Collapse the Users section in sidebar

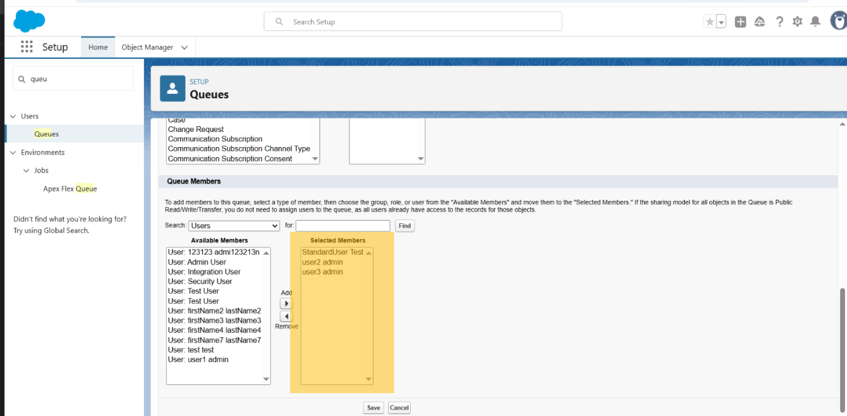13,117
